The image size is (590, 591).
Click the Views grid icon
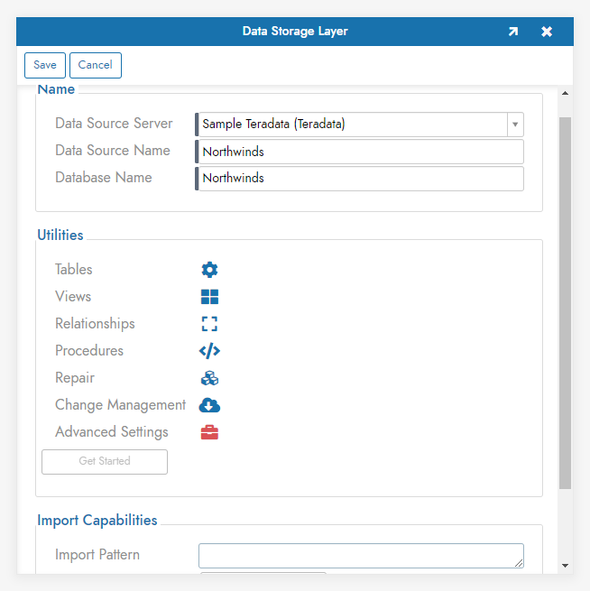coord(209,297)
